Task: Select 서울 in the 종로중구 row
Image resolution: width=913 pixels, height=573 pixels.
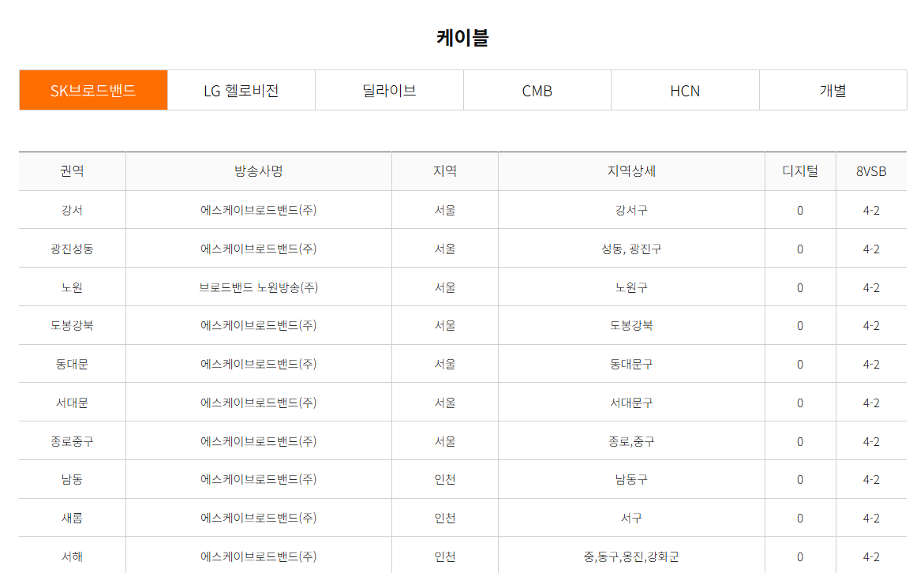Action: [445, 440]
